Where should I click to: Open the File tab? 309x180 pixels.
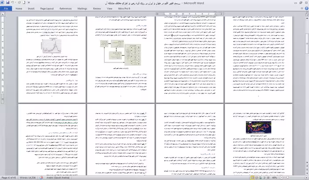6,8
